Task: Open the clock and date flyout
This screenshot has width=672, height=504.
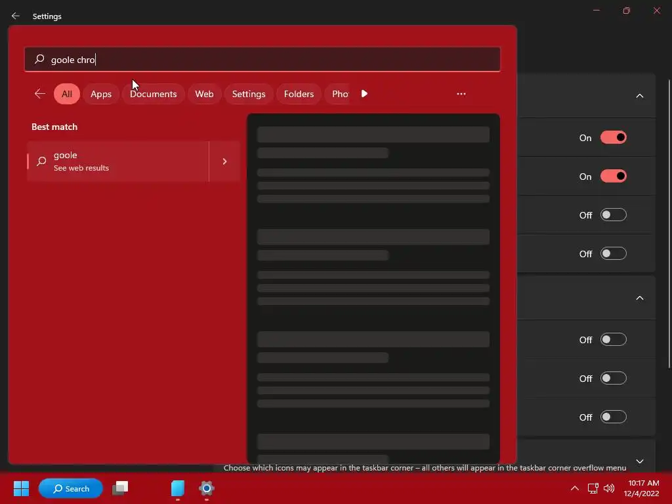Action: coord(641,488)
